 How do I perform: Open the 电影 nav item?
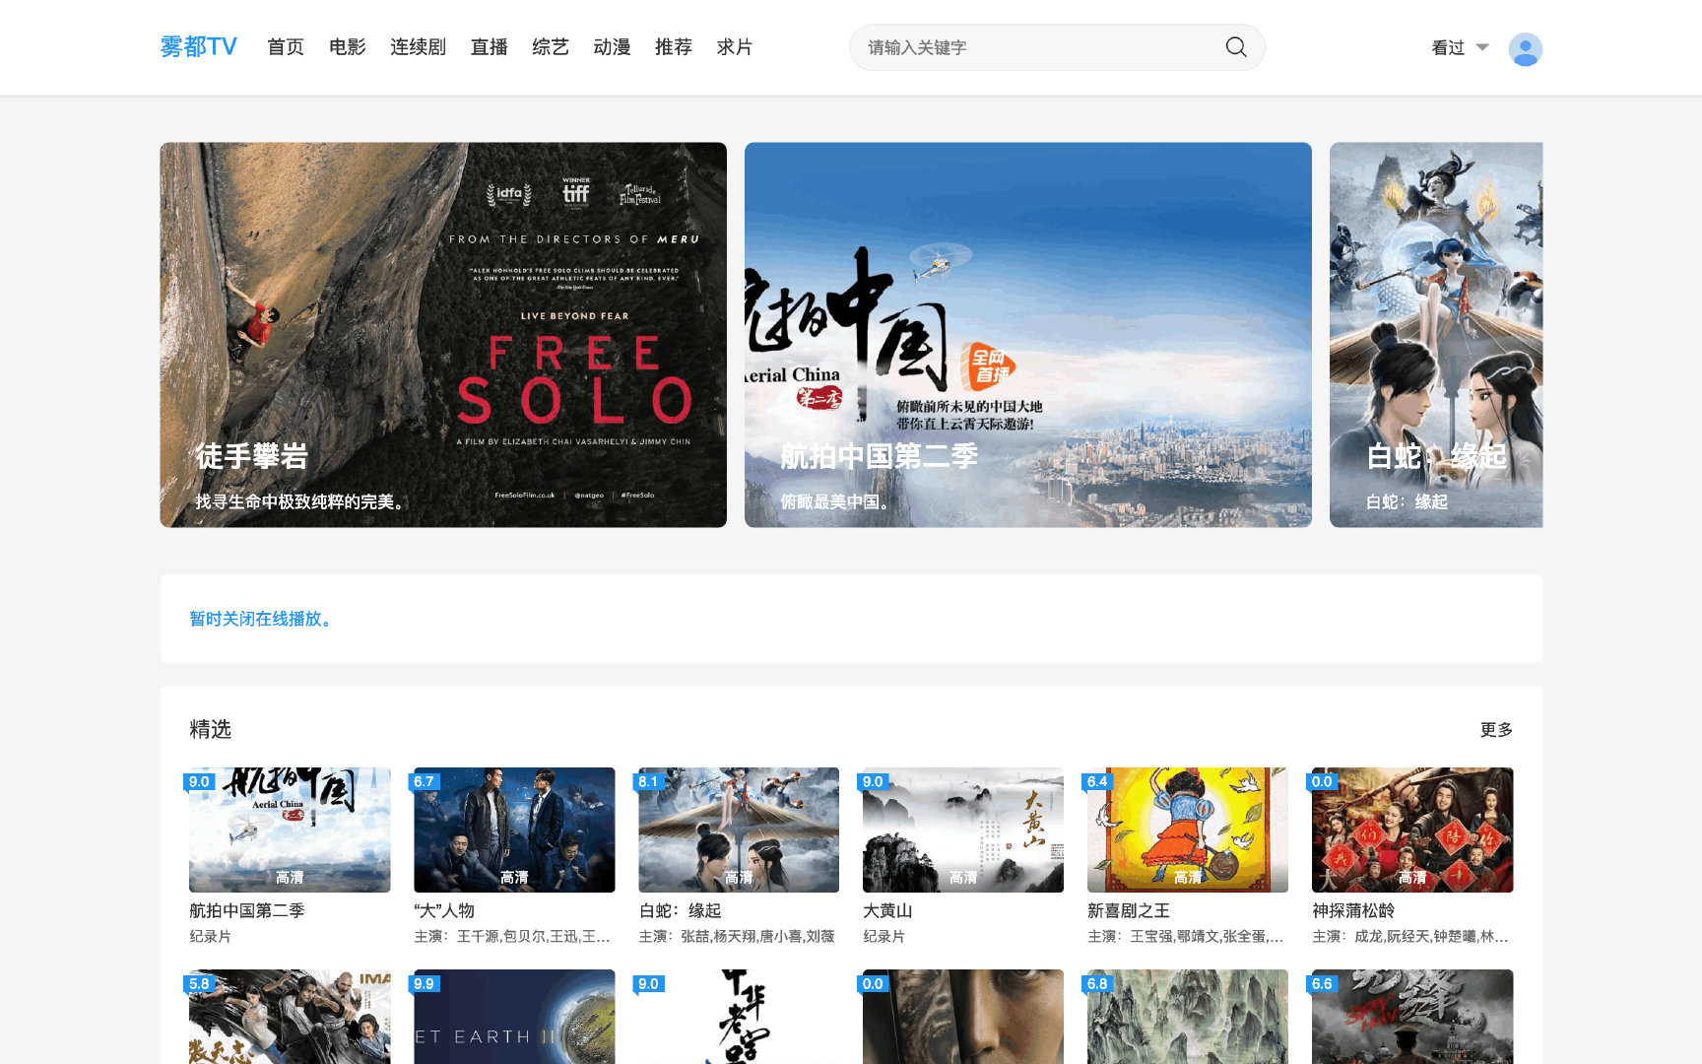pos(348,47)
